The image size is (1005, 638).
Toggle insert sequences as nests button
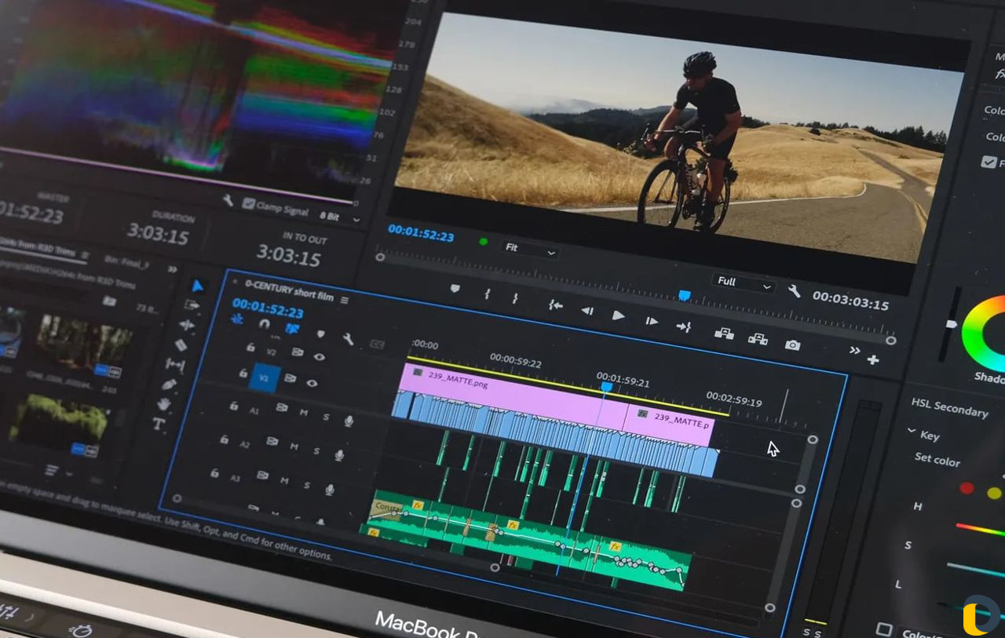[x=237, y=319]
